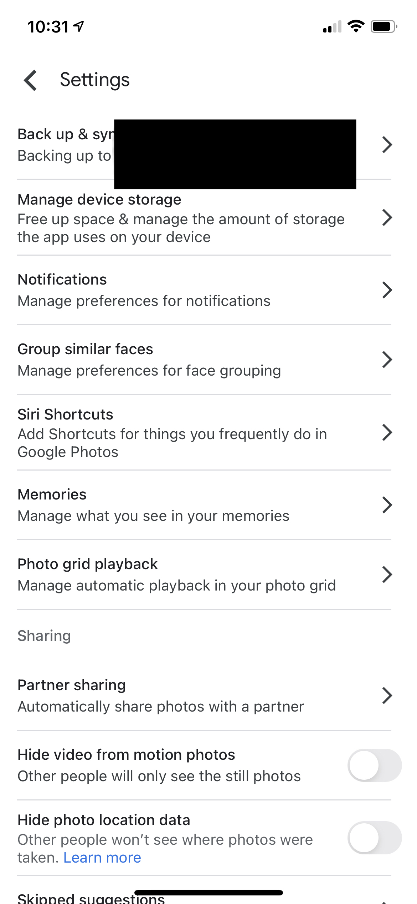This screenshot has height=904, width=417.
Task: Open Back up & sync chevron
Action: click(x=387, y=145)
